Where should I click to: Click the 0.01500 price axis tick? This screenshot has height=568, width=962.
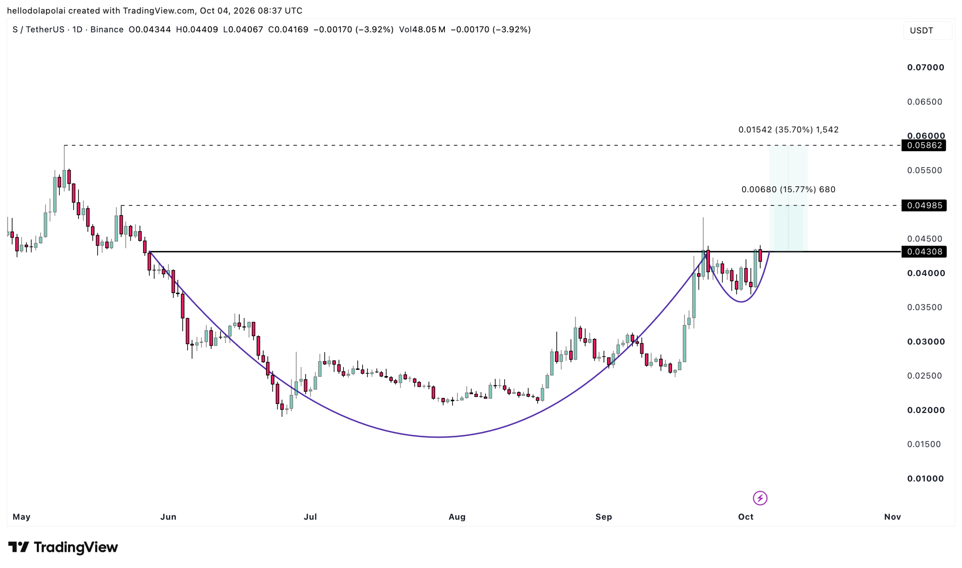(x=924, y=444)
